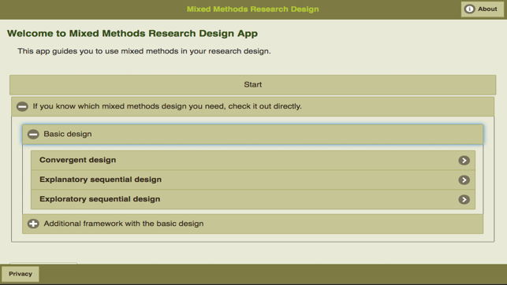Click the arrow icon on Explanatory sequential design row
The height and width of the screenshot is (285, 507).
(x=464, y=180)
